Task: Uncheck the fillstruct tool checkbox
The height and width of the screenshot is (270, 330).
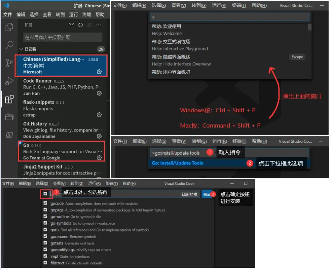Action: [45, 263]
